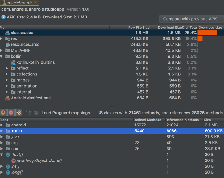Viewport: 224px width, 178px height.
Task: Click the panel splitter grip handle
Action: [x=112, y=107]
